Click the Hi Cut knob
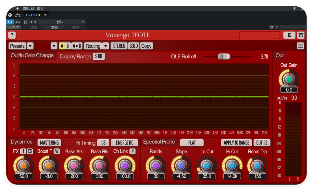This screenshot has height=191, width=313. point(232,166)
